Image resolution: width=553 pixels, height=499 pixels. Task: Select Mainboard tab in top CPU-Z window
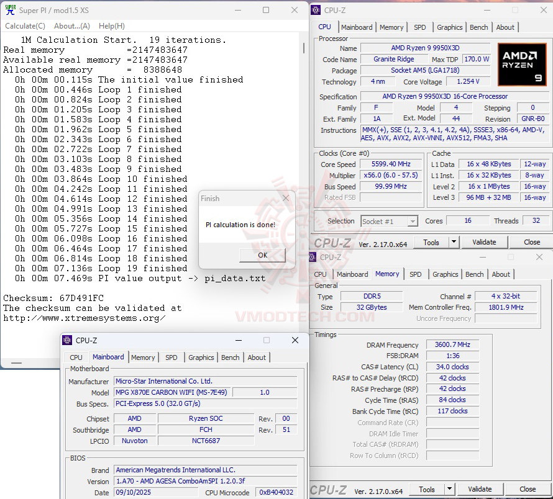click(357, 27)
